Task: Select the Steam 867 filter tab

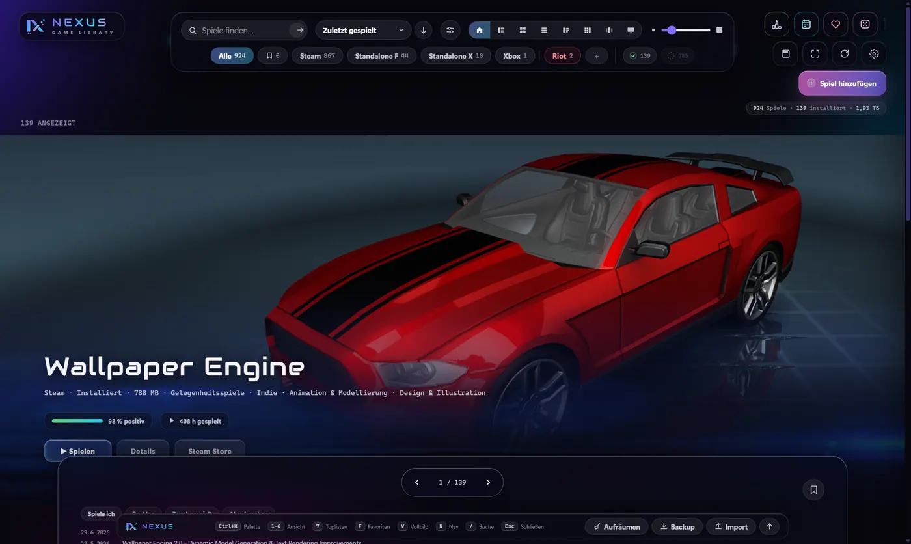Action: 318,56
